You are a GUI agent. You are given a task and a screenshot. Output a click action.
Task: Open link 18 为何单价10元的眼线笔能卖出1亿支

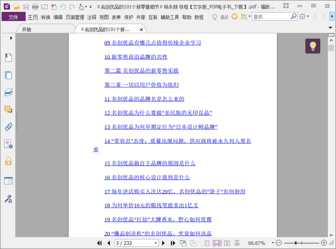coord(151,205)
